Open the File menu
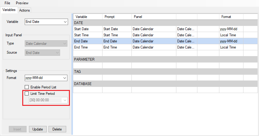The image size is (259, 136). click(x=7, y=3)
